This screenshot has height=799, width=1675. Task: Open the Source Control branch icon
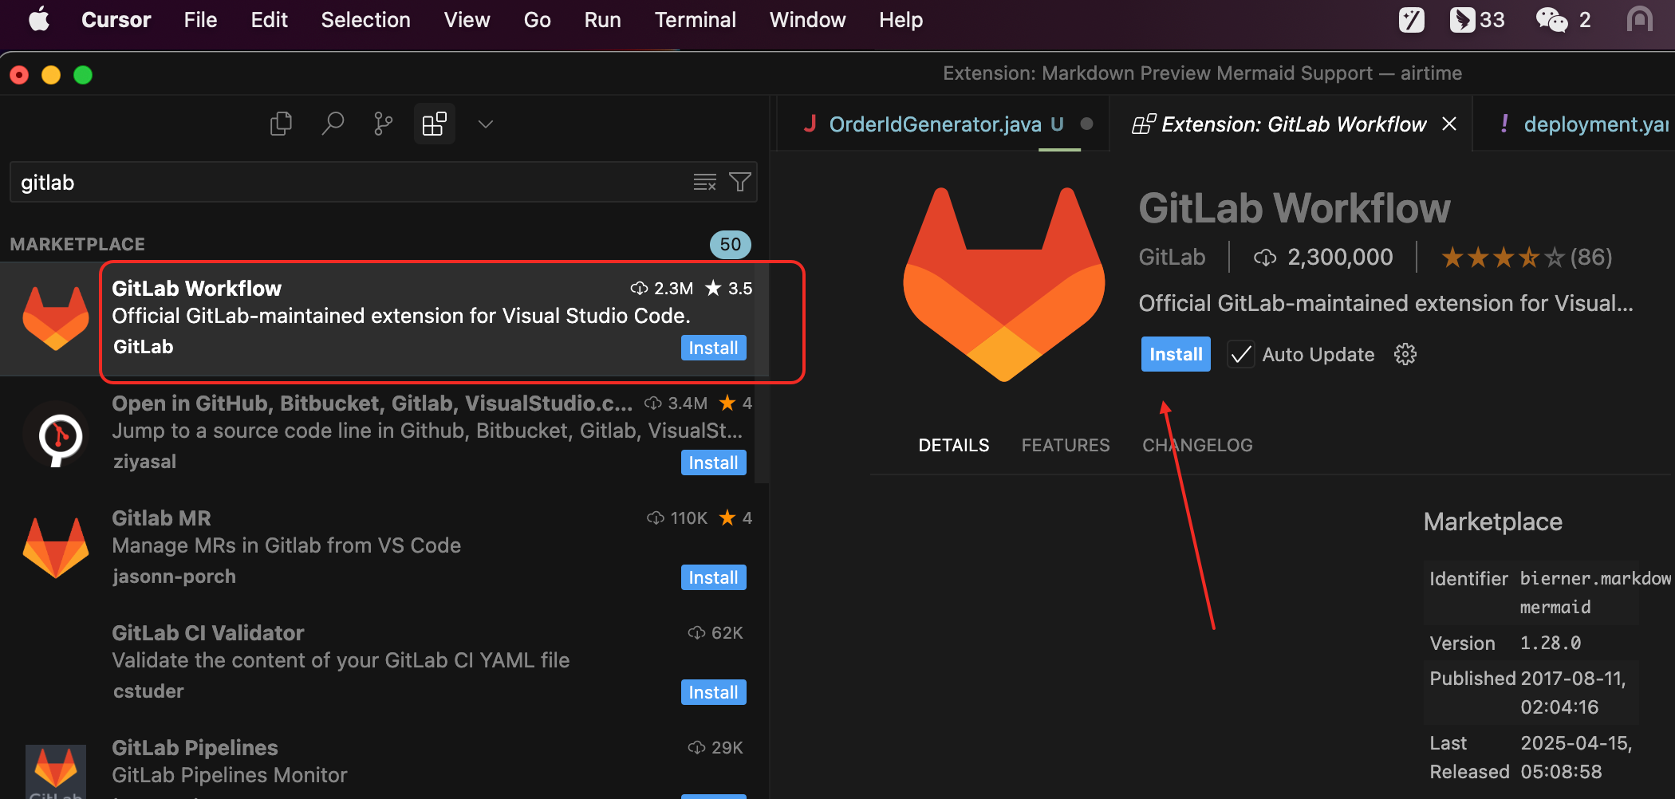click(384, 124)
